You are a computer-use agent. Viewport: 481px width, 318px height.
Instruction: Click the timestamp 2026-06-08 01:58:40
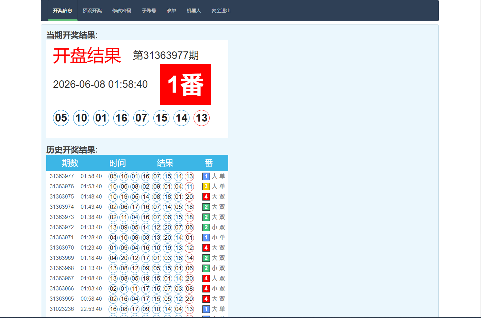tap(100, 84)
